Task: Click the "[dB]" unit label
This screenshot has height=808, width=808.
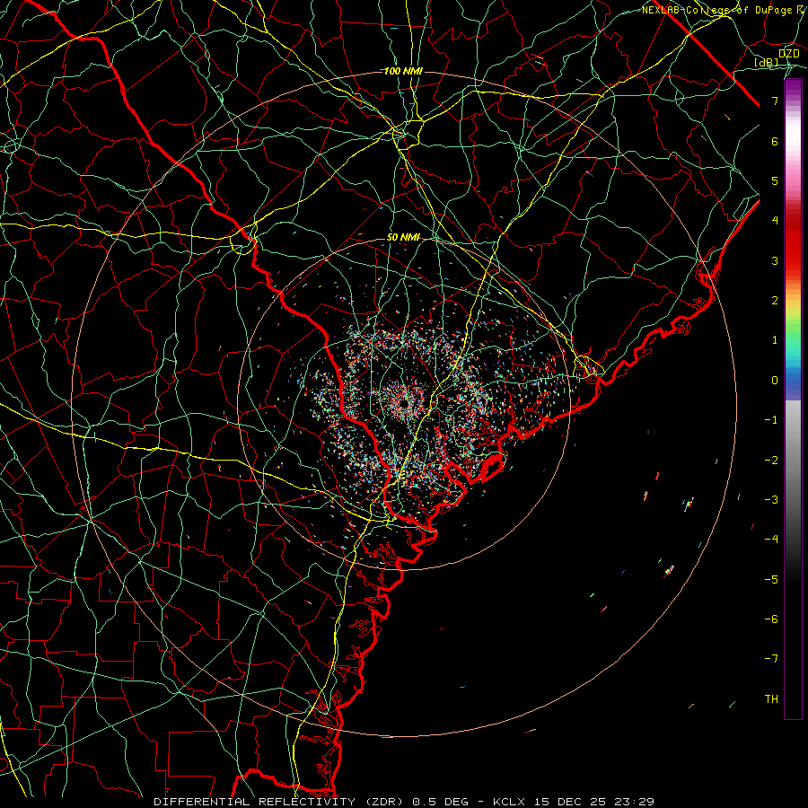Action: pos(767,63)
